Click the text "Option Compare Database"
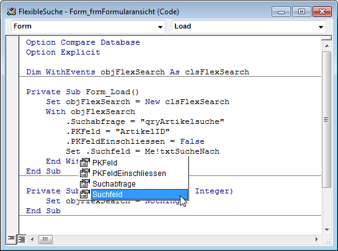Image resolution: width=338 pixels, height=251 pixels. [x=83, y=42]
